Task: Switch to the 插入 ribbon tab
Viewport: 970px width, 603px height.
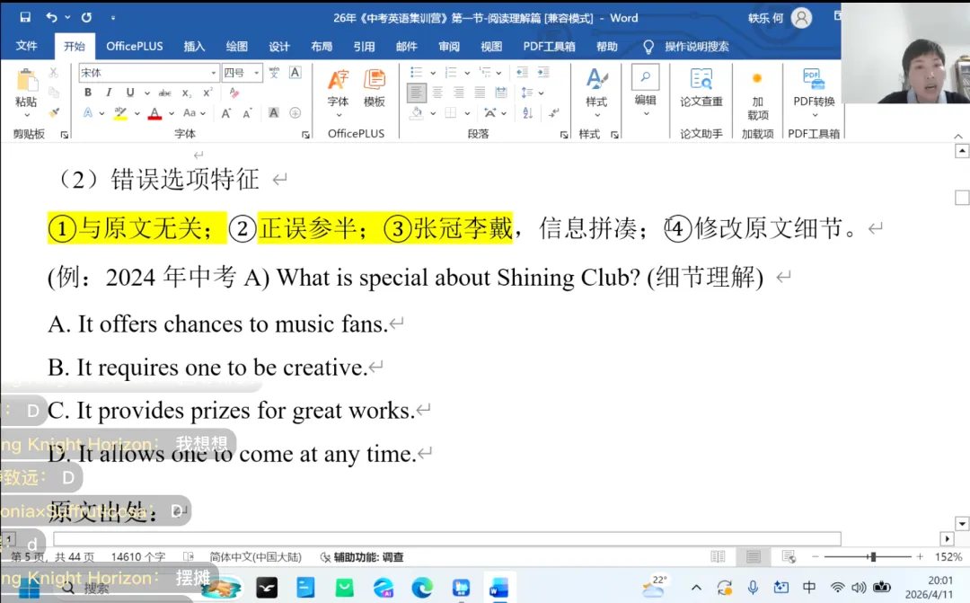Action: [194, 46]
